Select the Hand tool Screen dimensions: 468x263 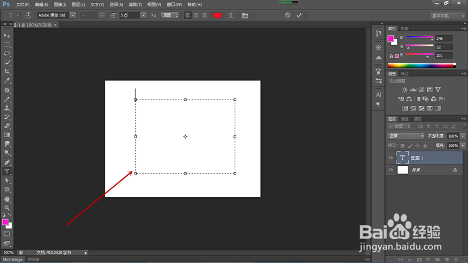click(7, 199)
